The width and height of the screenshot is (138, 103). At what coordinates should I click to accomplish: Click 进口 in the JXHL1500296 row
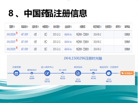[46, 34]
